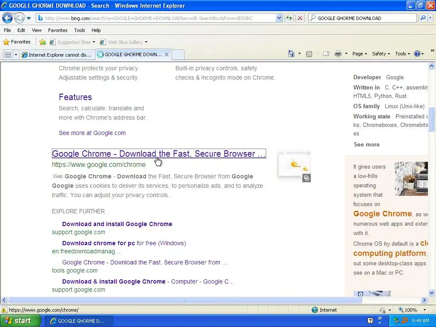This screenshot has height=327, width=436.
Task: Click the Windows start button
Action: 20,321
